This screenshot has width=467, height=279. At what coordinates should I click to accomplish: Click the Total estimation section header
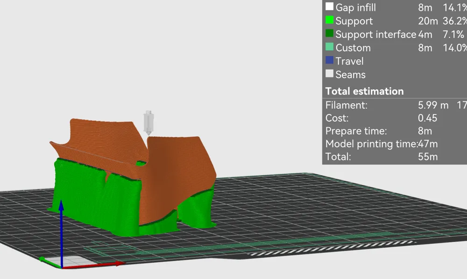(364, 91)
